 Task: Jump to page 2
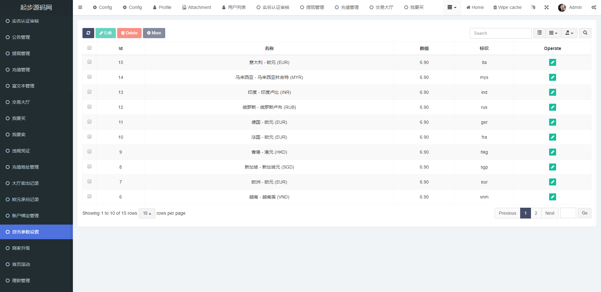point(536,213)
